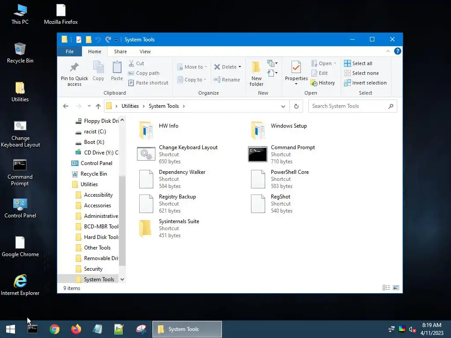This screenshot has height=338, width=451.
Task: Click the Open ribbon command
Action: tap(324, 63)
